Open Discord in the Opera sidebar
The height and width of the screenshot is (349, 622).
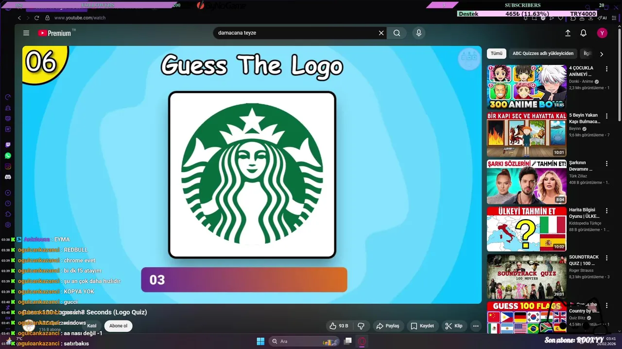tap(8, 177)
